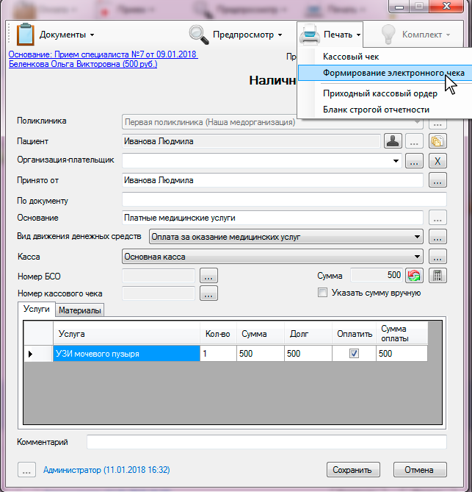Click ellipsis button next to Поликлиника
The image size is (472, 492).
tap(437, 124)
